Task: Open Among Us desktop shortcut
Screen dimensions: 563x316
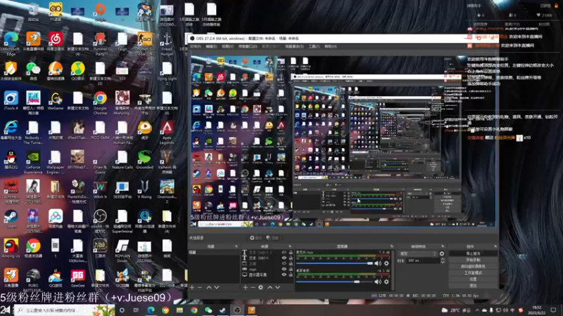Action: pyautogui.click(x=11, y=249)
